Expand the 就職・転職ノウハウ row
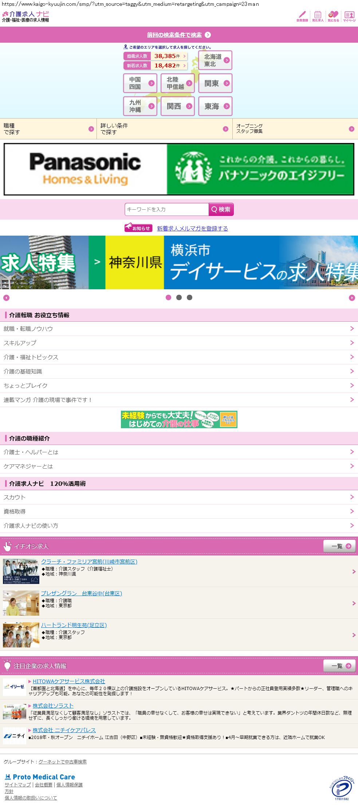 [x=179, y=329]
